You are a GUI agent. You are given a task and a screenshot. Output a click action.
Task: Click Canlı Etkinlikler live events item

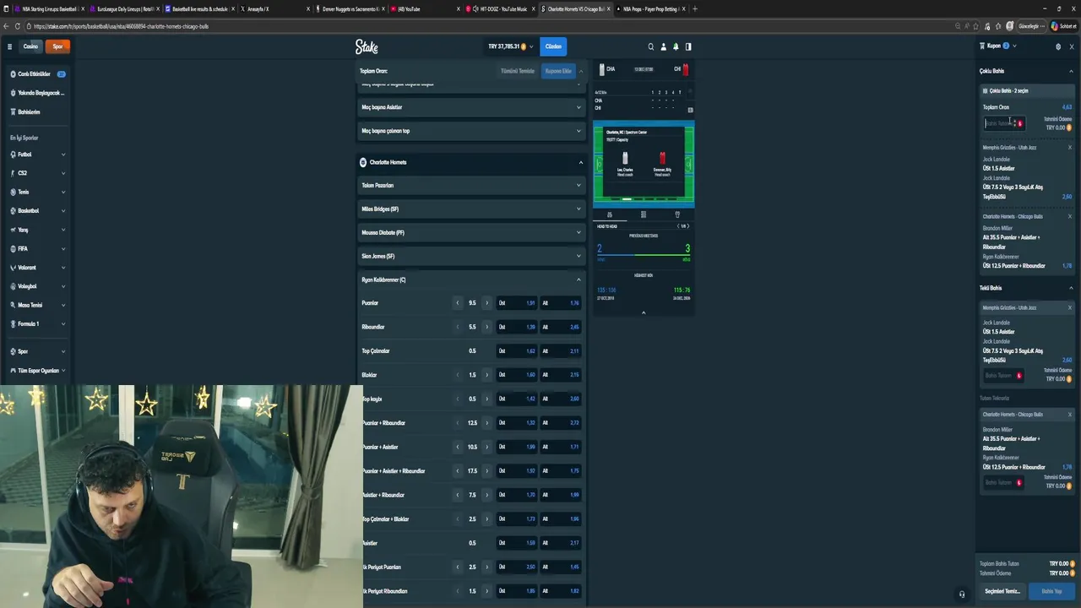coord(38,74)
